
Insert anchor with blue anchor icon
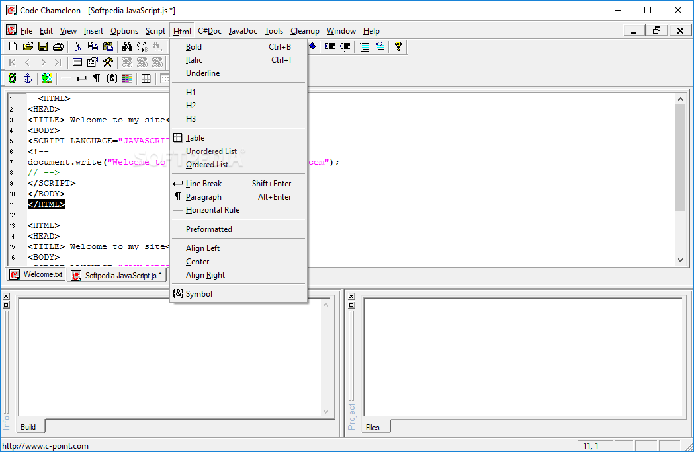(x=27, y=78)
